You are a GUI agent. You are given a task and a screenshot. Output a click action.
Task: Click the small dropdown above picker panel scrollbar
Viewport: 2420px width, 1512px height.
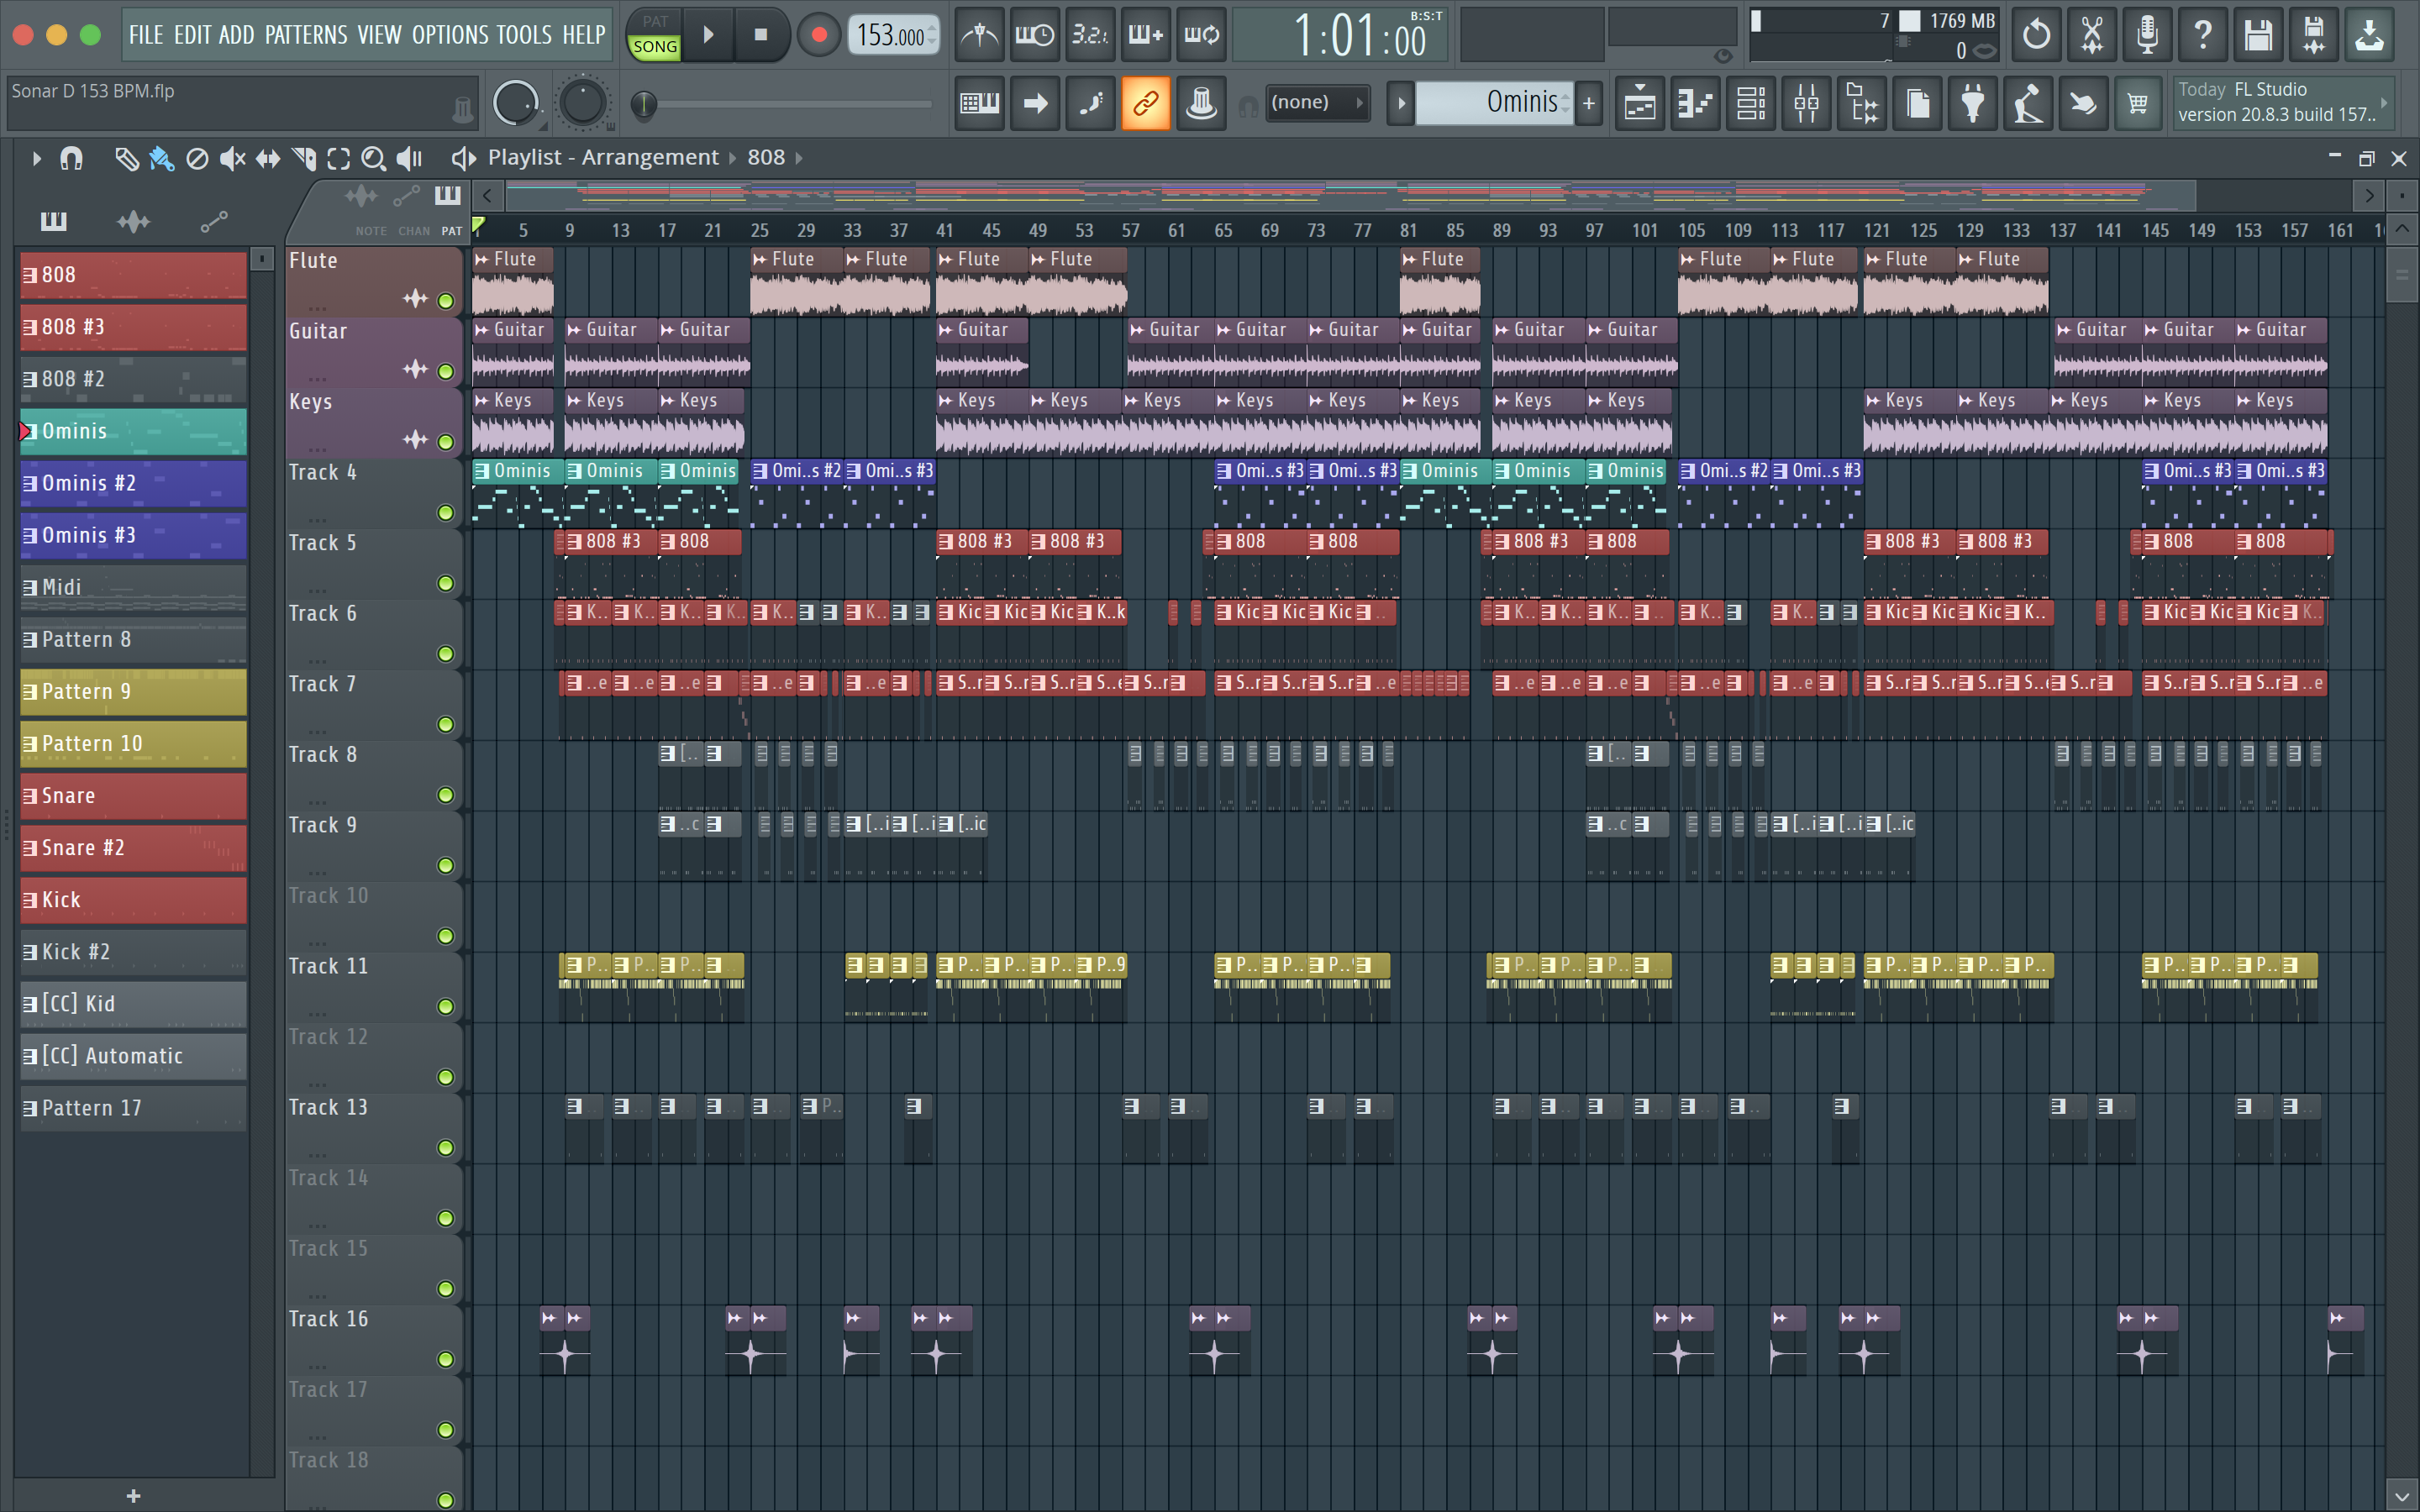click(x=262, y=259)
